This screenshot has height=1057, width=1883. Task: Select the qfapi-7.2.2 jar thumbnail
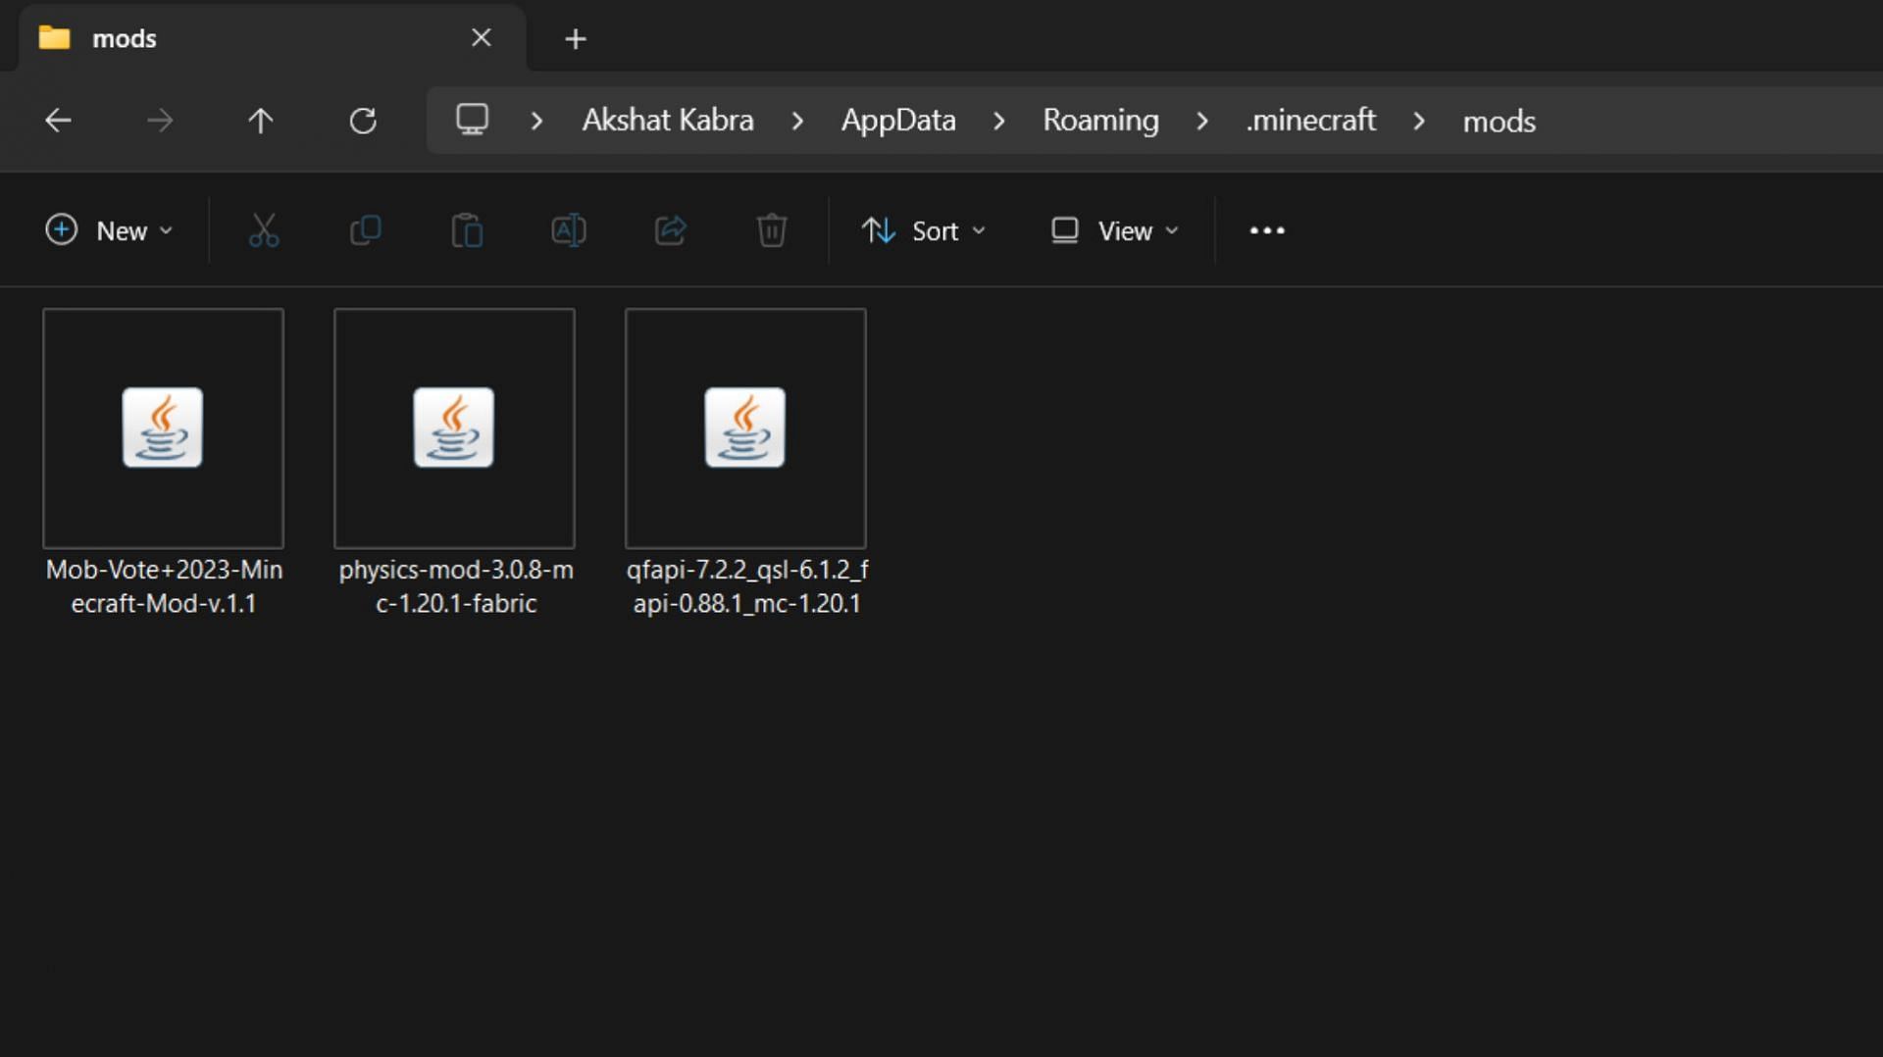(x=745, y=428)
